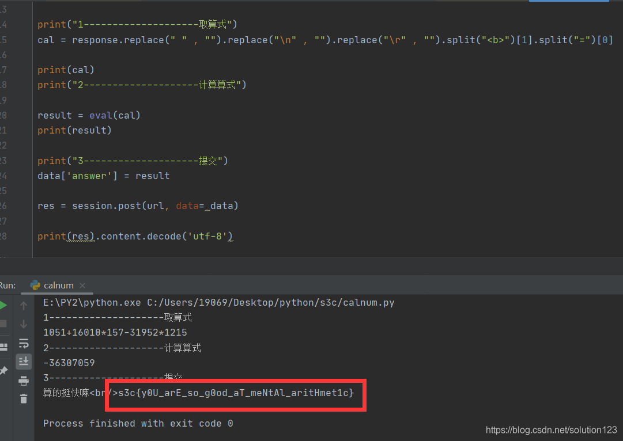Close the calnum run tab
The image size is (623, 441).
tap(82, 286)
